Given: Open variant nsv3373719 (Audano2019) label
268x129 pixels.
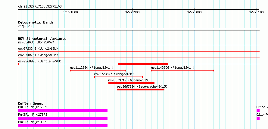Looking at the screenshot, I should [129, 80].
